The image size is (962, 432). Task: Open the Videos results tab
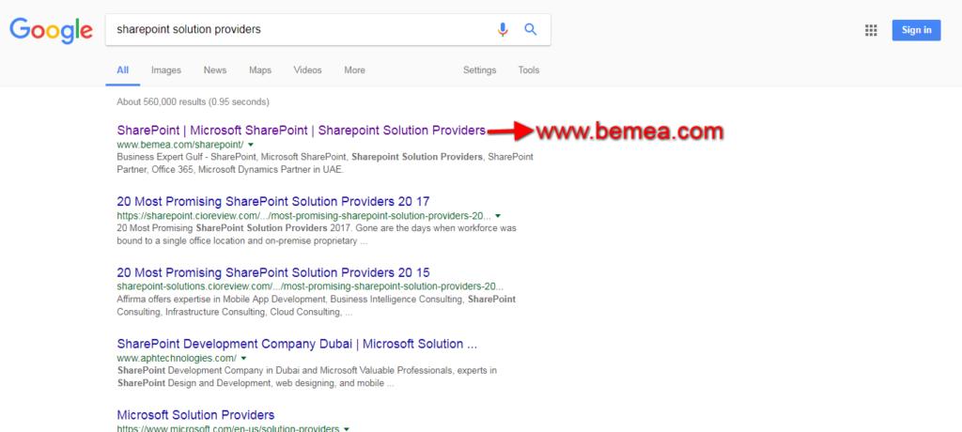(x=307, y=70)
